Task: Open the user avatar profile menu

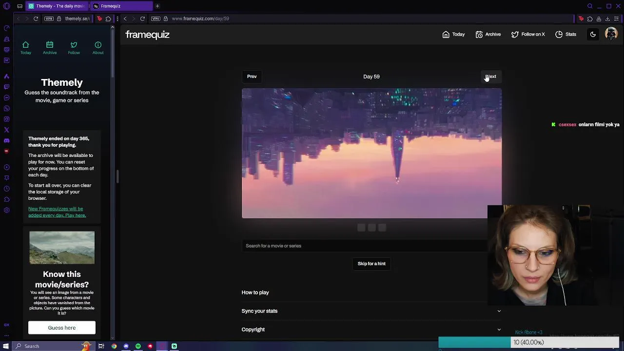Action: click(x=611, y=34)
